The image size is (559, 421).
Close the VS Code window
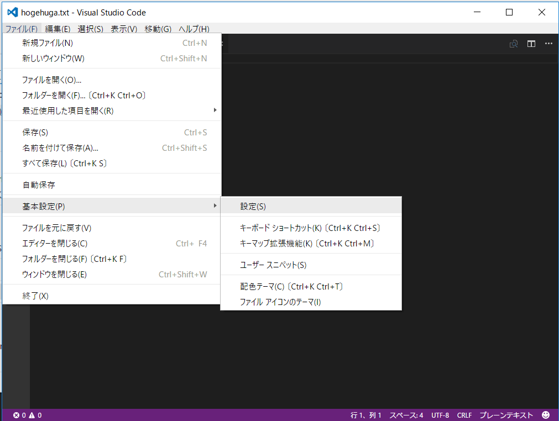click(x=542, y=13)
